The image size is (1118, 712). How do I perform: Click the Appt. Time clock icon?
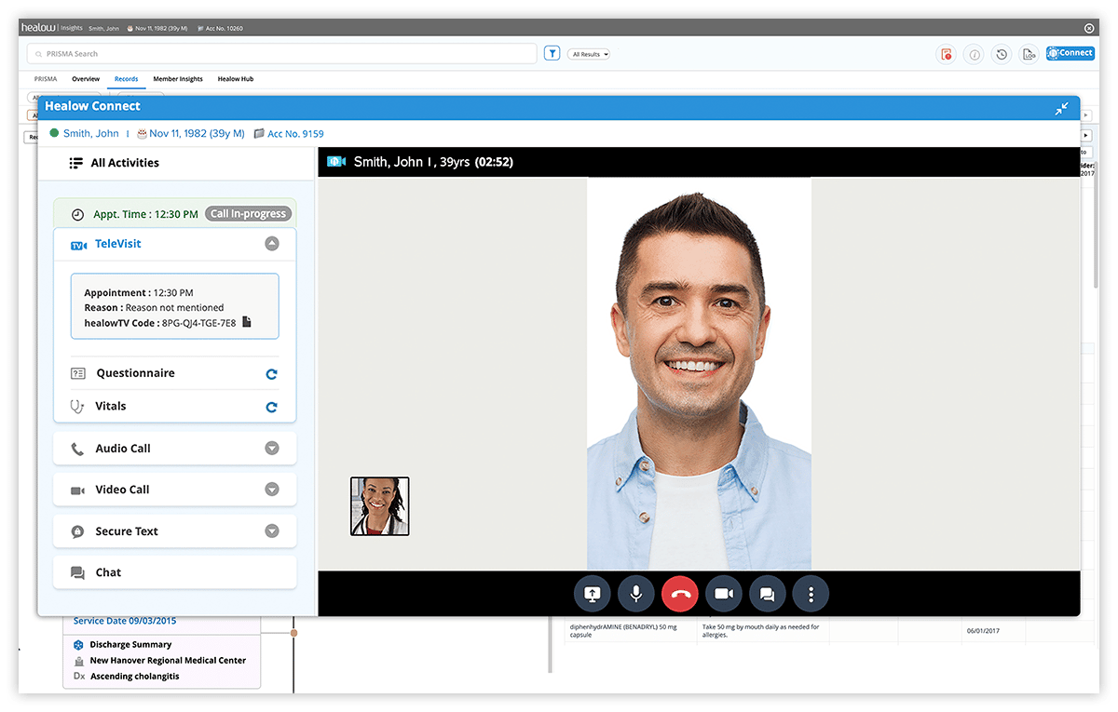point(77,214)
